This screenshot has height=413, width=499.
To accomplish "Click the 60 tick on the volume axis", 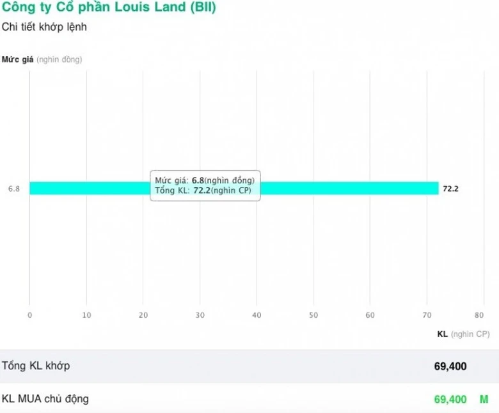I will tap(370, 315).
